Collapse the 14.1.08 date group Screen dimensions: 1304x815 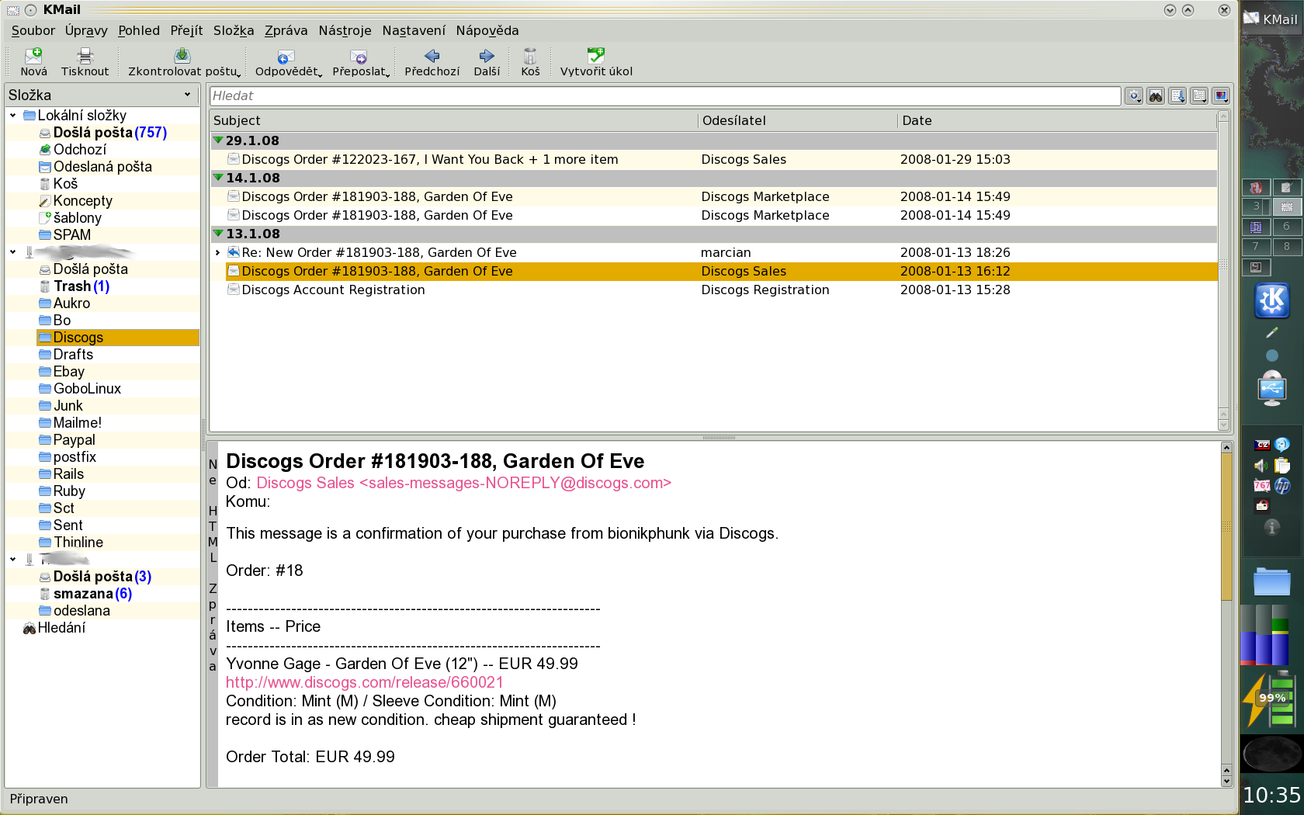click(219, 178)
